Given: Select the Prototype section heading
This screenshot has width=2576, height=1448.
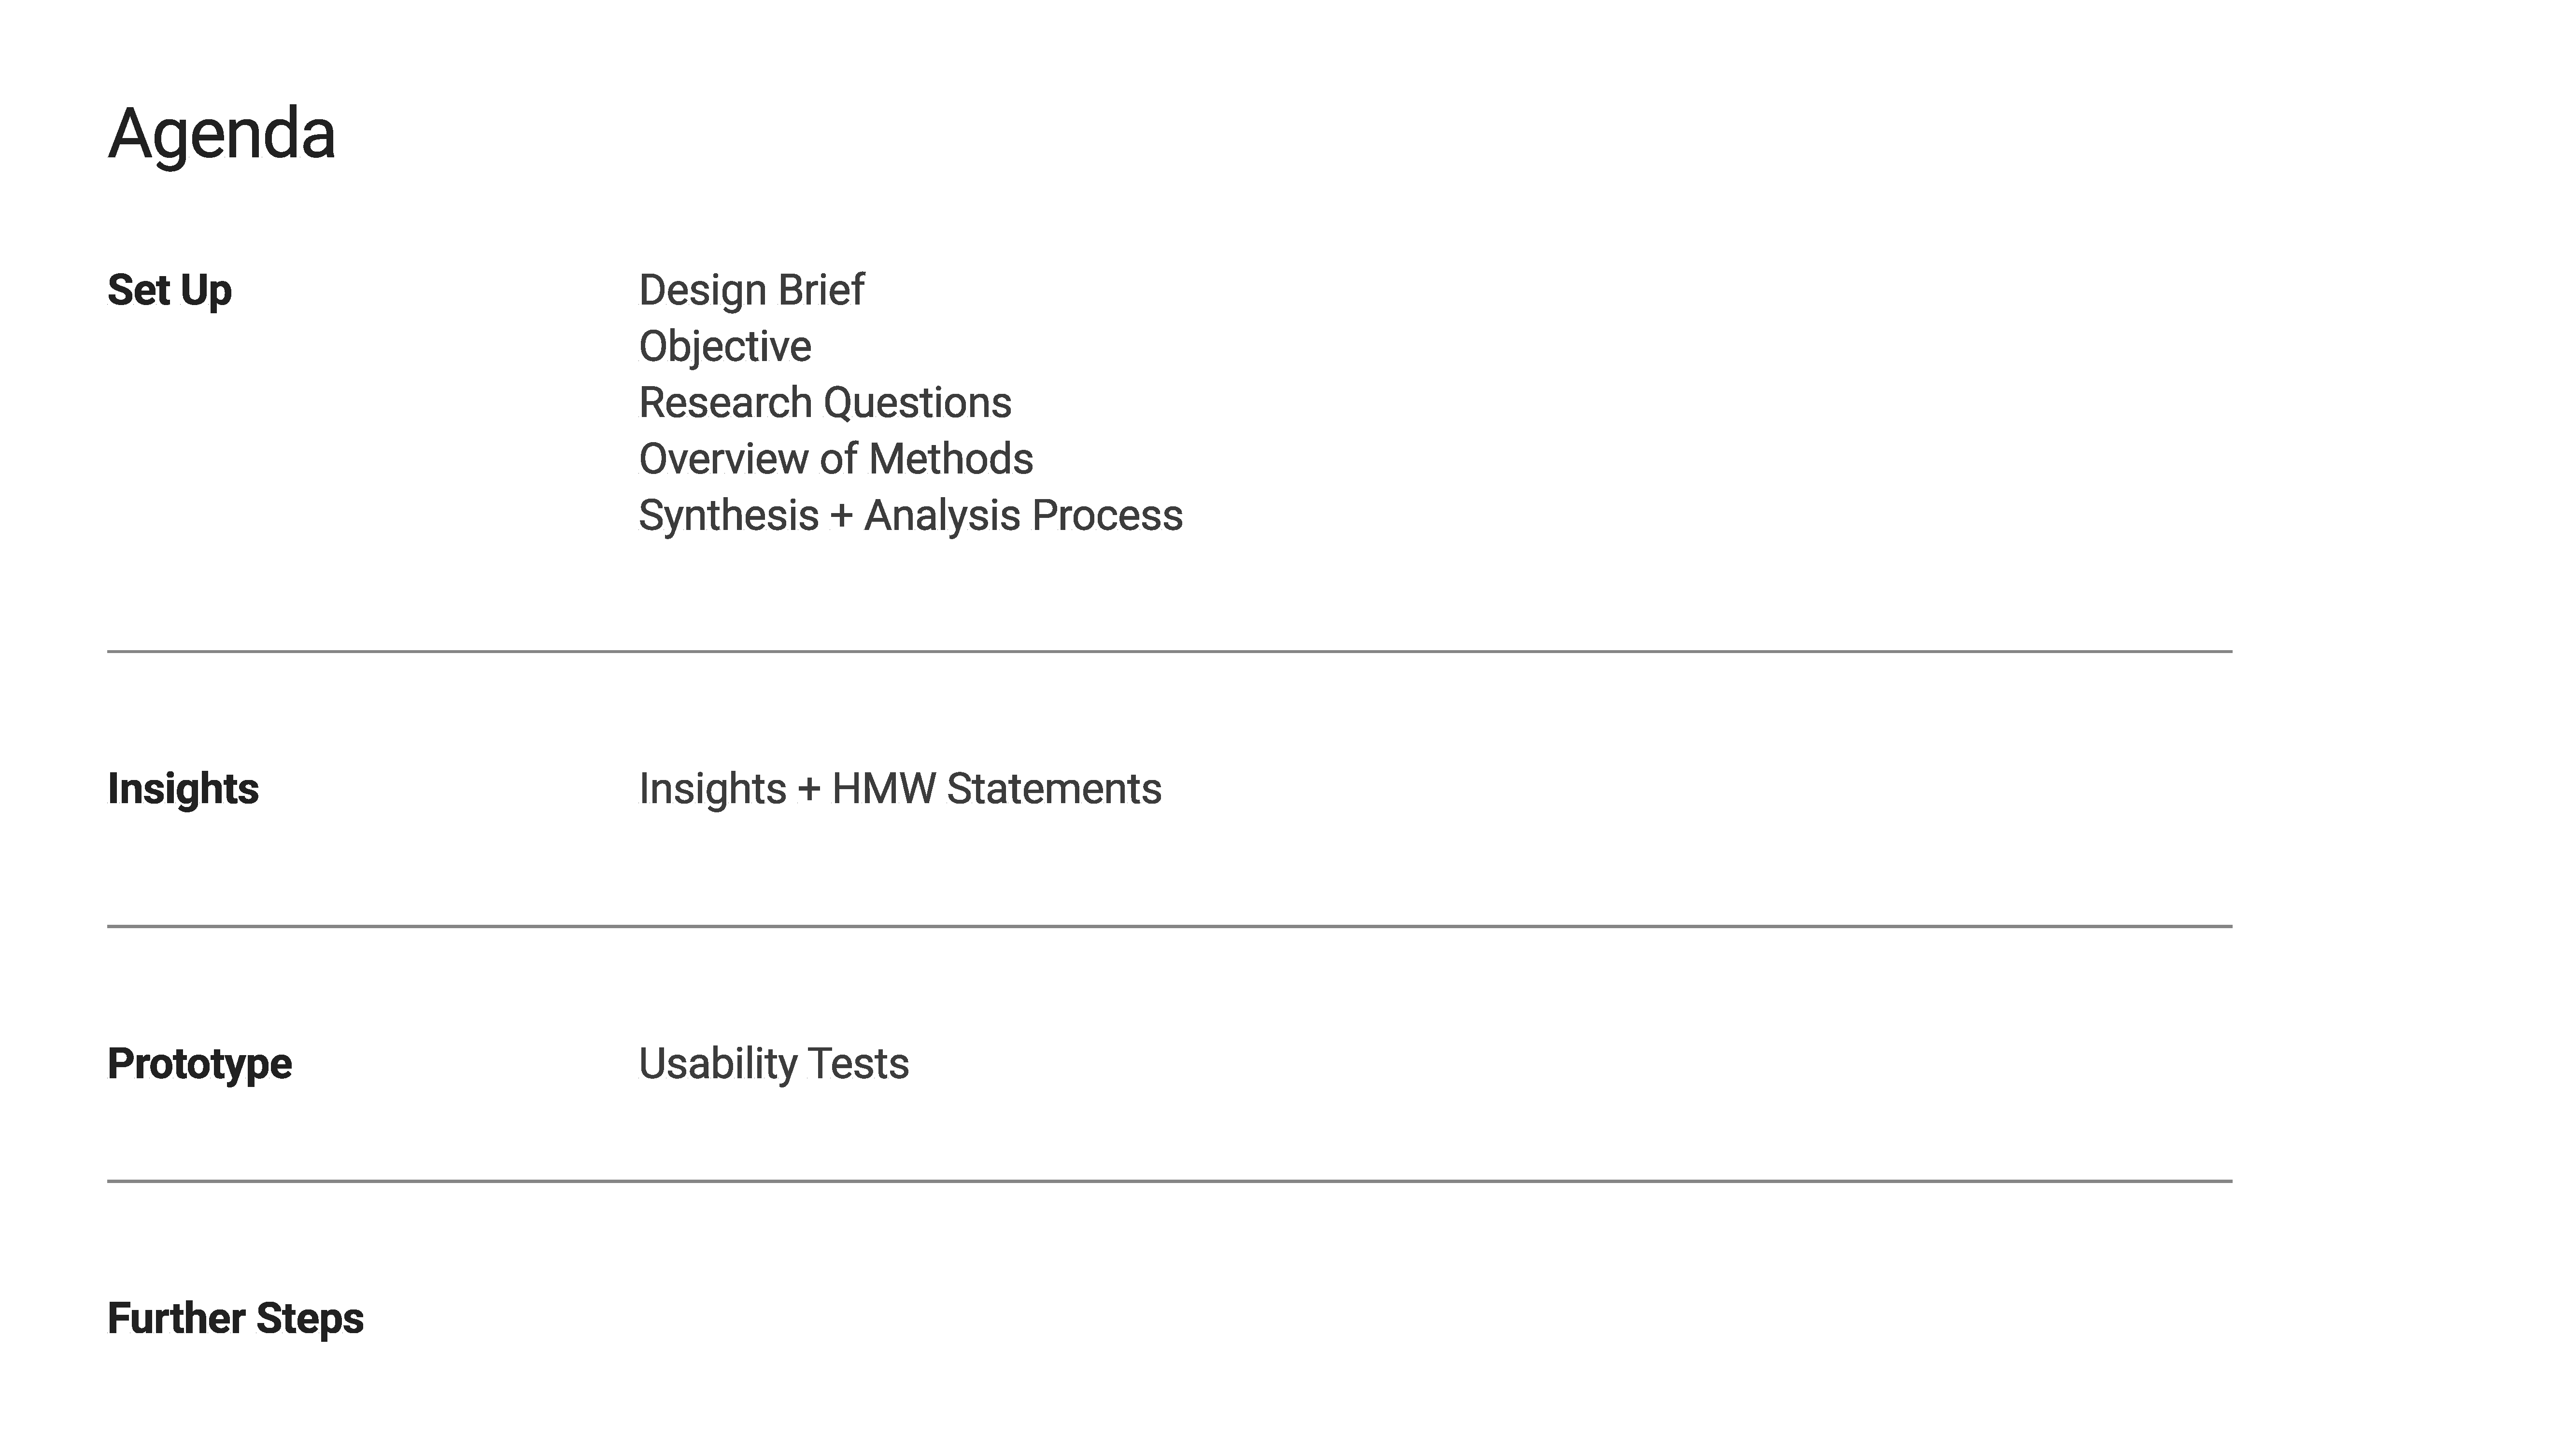Looking at the screenshot, I should [x=199, y=1063].
